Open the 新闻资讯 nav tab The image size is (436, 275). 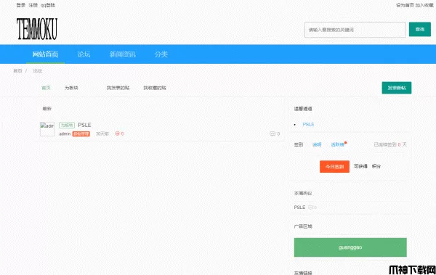tap(123, 54)
